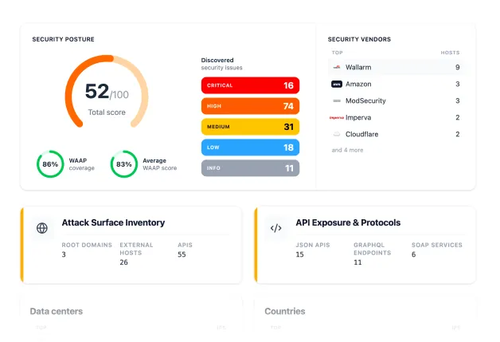Click the EXTERNAL HOSTS value 26
This screenshot has height=342, width=500.
(123, 262)
